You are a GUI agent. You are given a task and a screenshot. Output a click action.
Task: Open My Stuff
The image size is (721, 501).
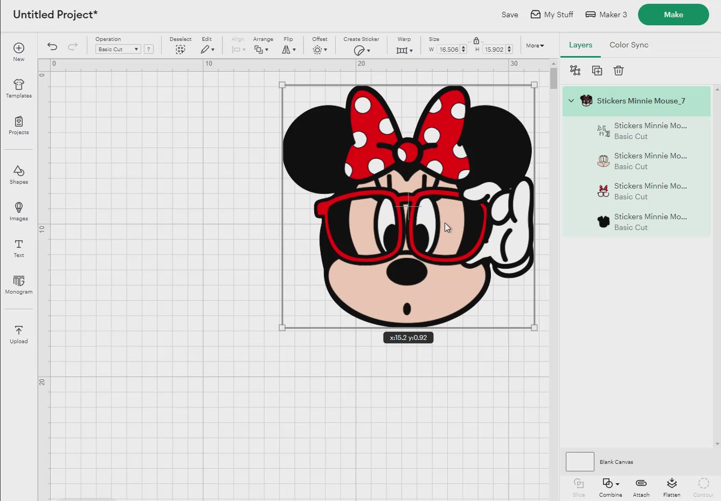[x=552, y=15]
